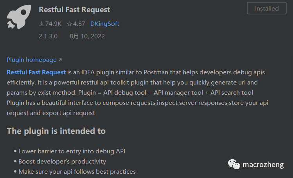Click the external link arrow beside Plugin homepage
The width and height of the screenshot is (293, 178).
coord(60,60)
